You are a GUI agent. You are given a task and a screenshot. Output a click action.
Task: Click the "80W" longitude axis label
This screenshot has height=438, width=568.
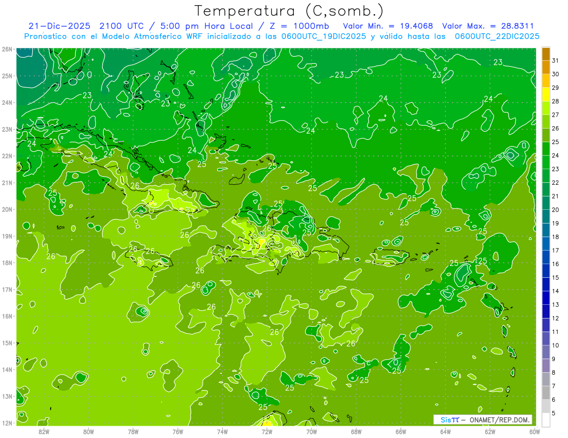click(x=89, y=431)
